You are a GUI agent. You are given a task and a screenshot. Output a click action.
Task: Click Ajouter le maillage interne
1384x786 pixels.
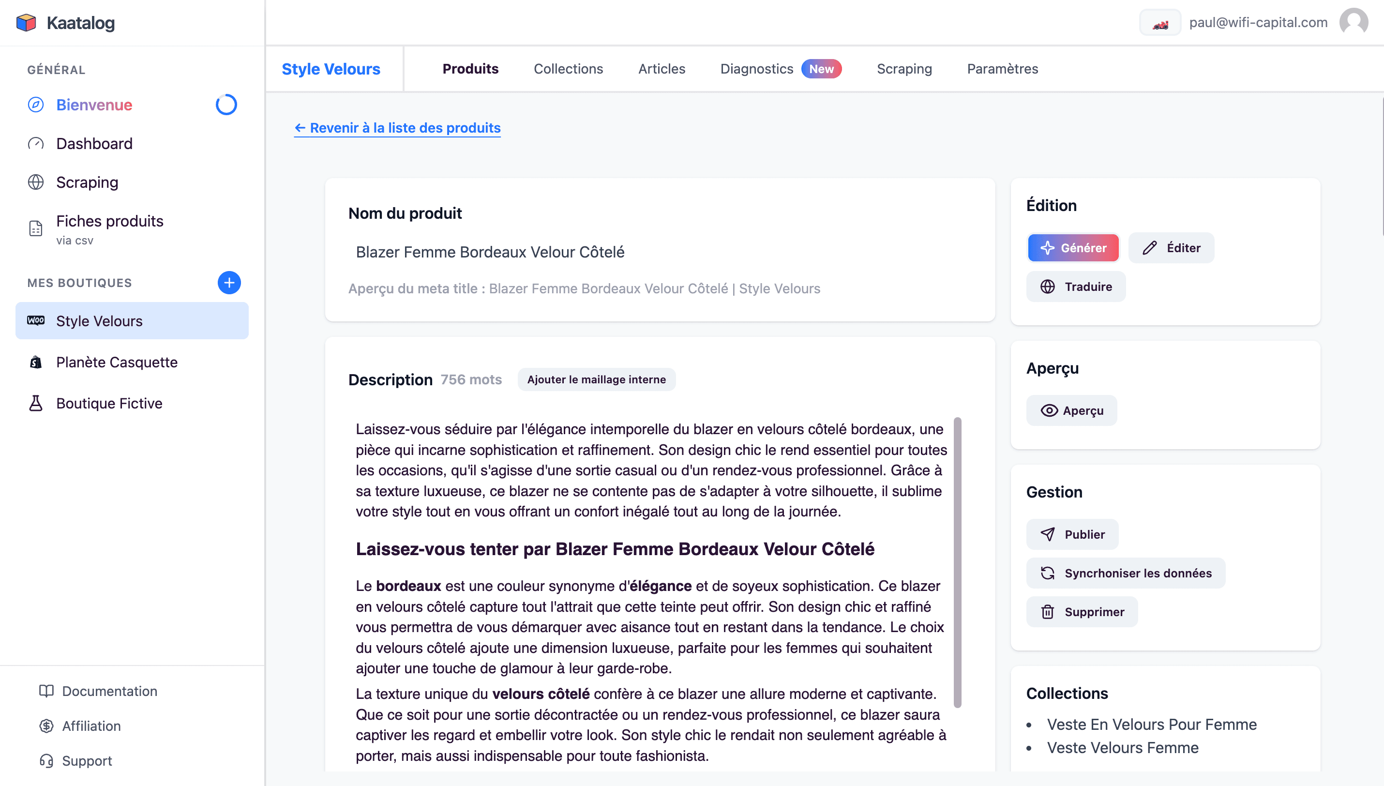click(596, 379)
